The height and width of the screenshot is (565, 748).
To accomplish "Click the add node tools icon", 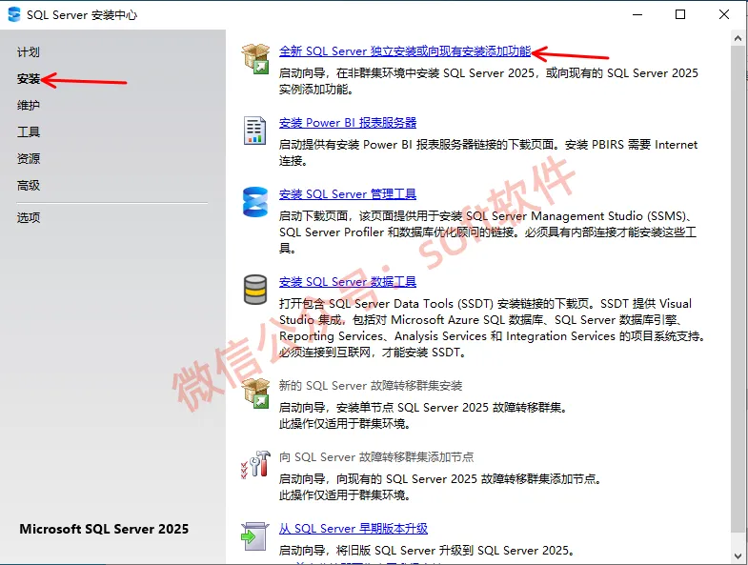I will pos(255,464).
